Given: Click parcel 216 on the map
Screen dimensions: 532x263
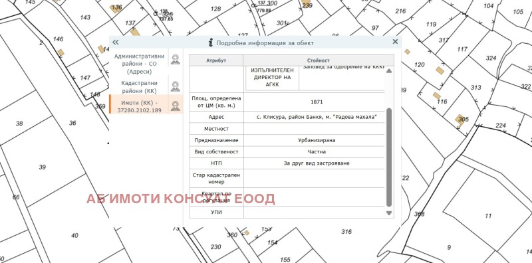Looking at the screenshot, I should pyautogui.click(x=400, y=11).
